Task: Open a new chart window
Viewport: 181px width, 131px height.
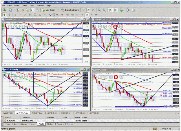Action: click(4, 10)
